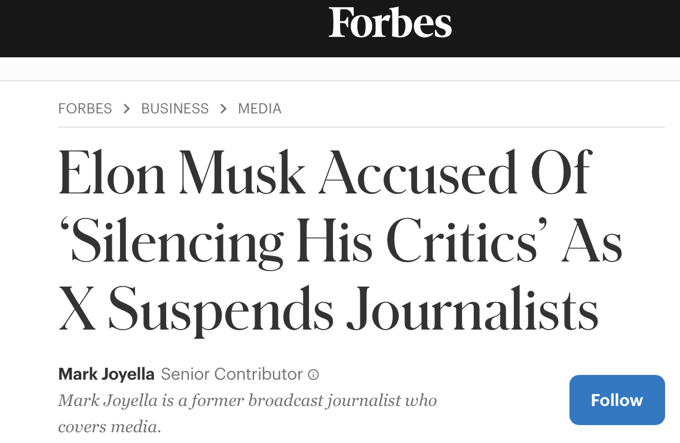Click "Journalists" in the headline
Image resolution: width=680 pixels, height=443 pixels.
pos(472,309)
